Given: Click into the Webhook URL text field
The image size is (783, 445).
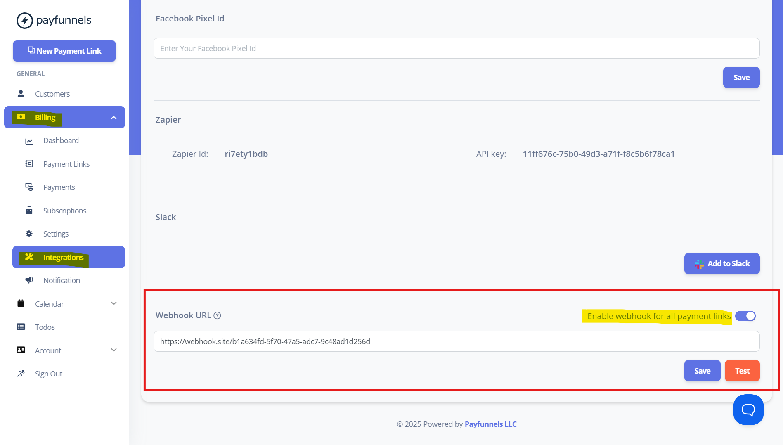Looking at the screenshot, I should [457, 341].
